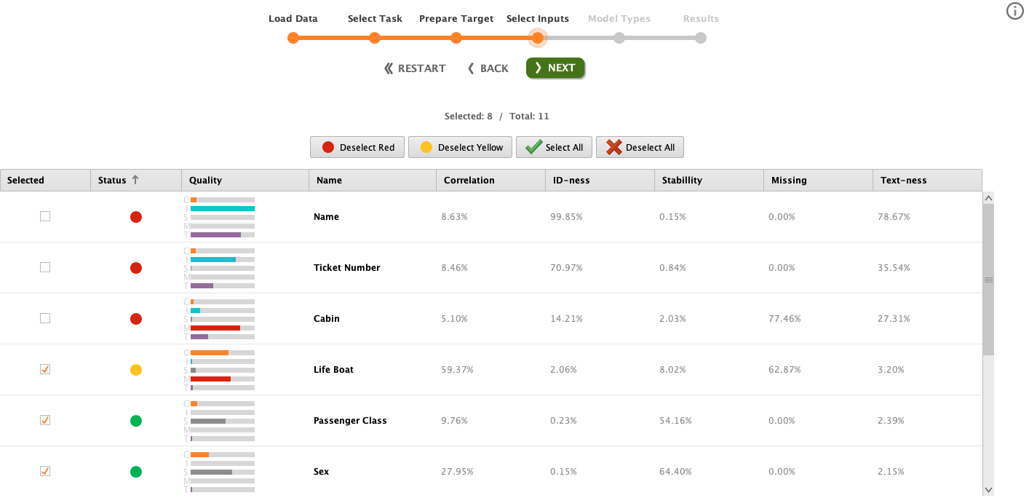Image resolution: width=1029 pixels, height=498 pixels.
Task: Enable the checkbox for the Name attribute
Action: point(44,216)
